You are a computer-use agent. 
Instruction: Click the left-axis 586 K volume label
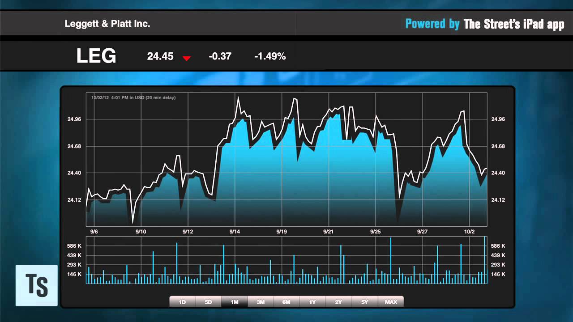[x=74, y=246]
